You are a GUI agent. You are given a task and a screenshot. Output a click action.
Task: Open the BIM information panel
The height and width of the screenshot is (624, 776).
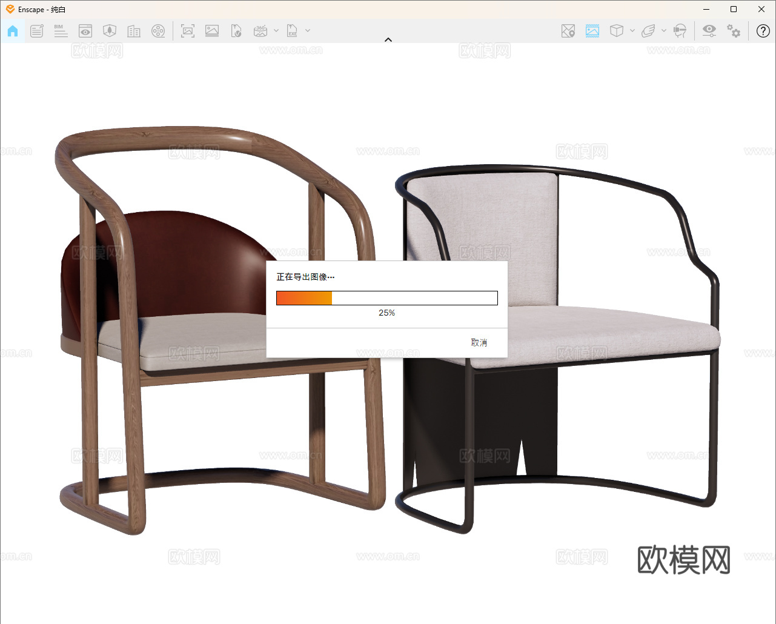click(61, 31)
